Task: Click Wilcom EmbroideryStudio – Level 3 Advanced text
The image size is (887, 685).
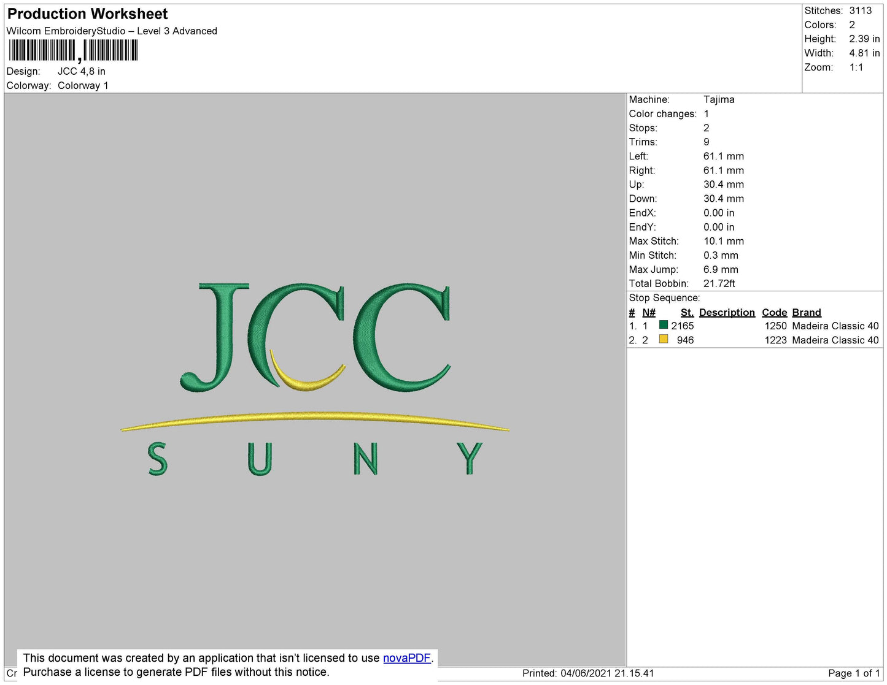Action: point(112,31)
